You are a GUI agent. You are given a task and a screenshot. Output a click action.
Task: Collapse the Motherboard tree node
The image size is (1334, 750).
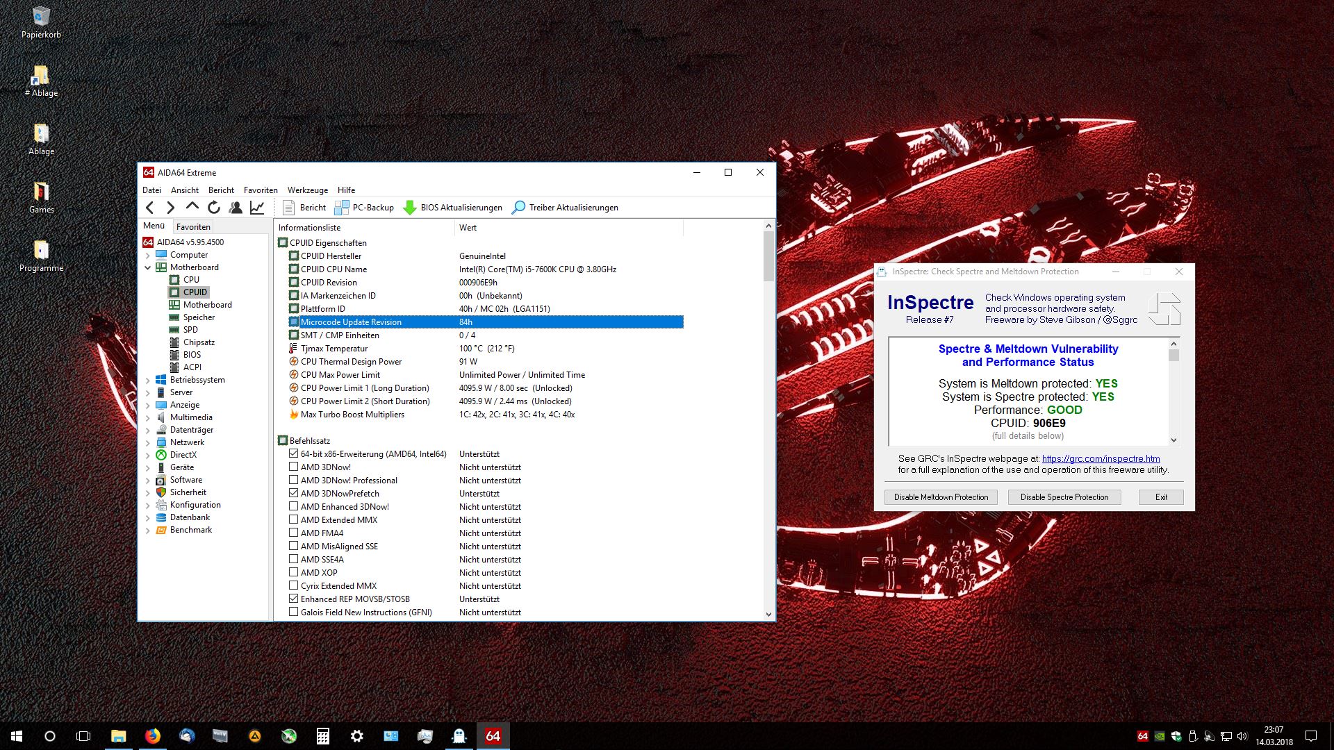(148, 267)
